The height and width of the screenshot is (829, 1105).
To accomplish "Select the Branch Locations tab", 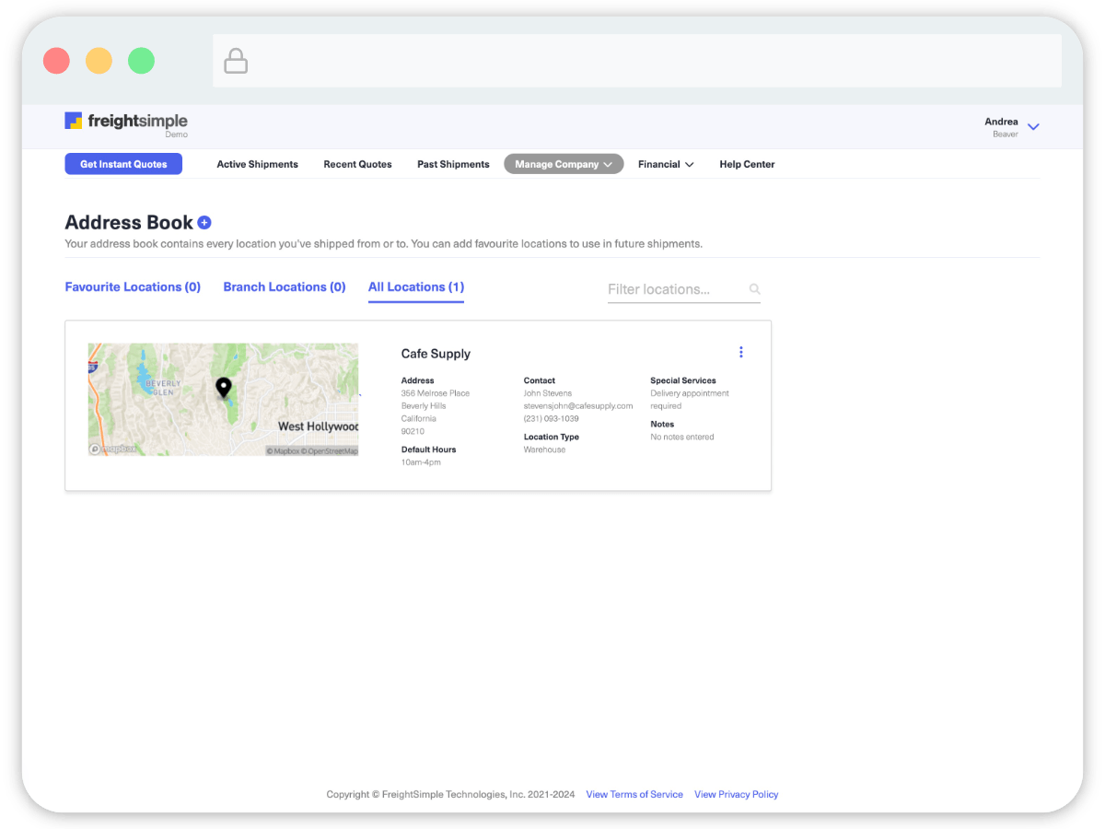I will pos(284,287).
